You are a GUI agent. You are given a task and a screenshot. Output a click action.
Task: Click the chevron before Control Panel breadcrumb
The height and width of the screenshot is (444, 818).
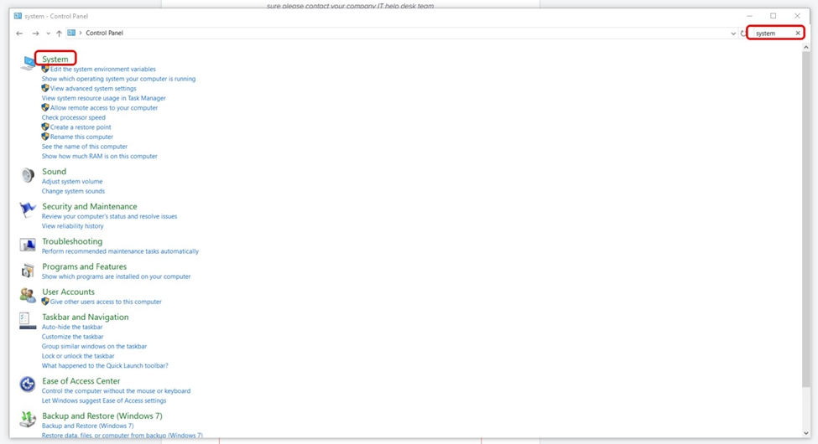tap(81, 33)
